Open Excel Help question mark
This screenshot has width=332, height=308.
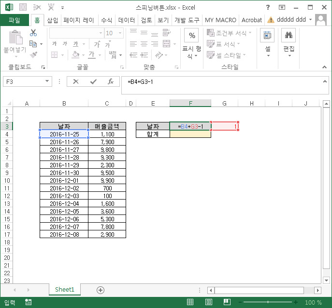(268, 7)
